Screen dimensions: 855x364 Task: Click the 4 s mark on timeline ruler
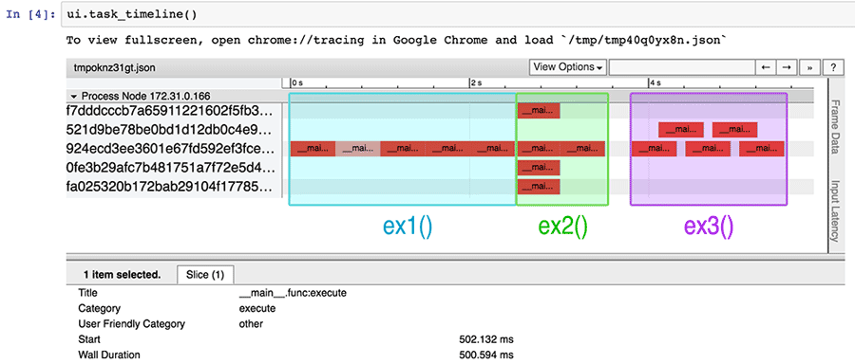(654, 82)
